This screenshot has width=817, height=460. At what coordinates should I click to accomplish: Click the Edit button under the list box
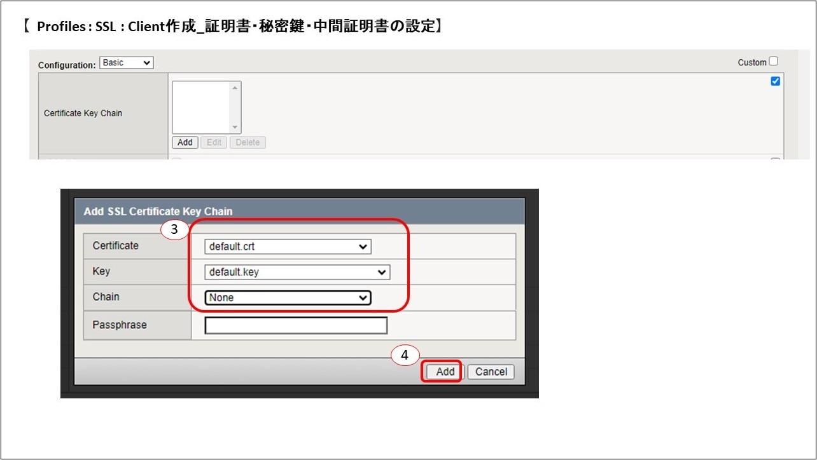[x=214, y=142]
